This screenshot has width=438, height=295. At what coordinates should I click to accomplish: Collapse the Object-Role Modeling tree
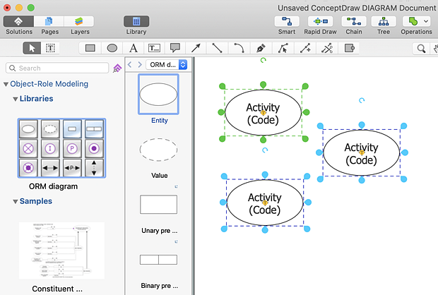click(6, 84)
